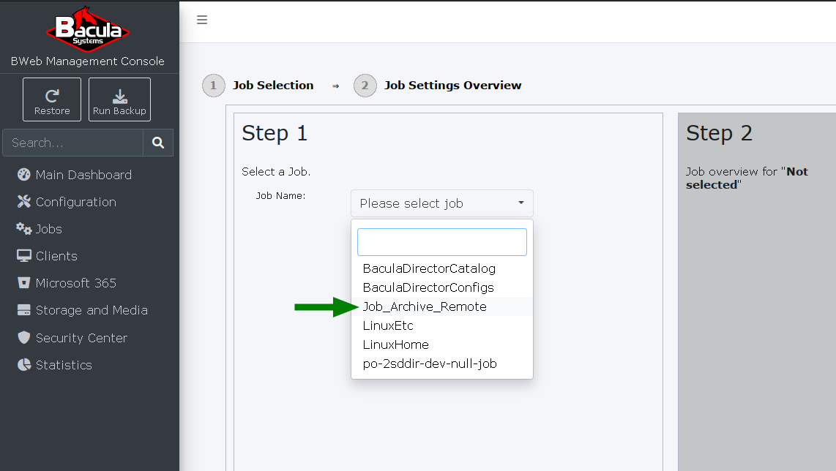Open the Configuration wrench icon
836x471 pixels.
click(x=23, y=201)
